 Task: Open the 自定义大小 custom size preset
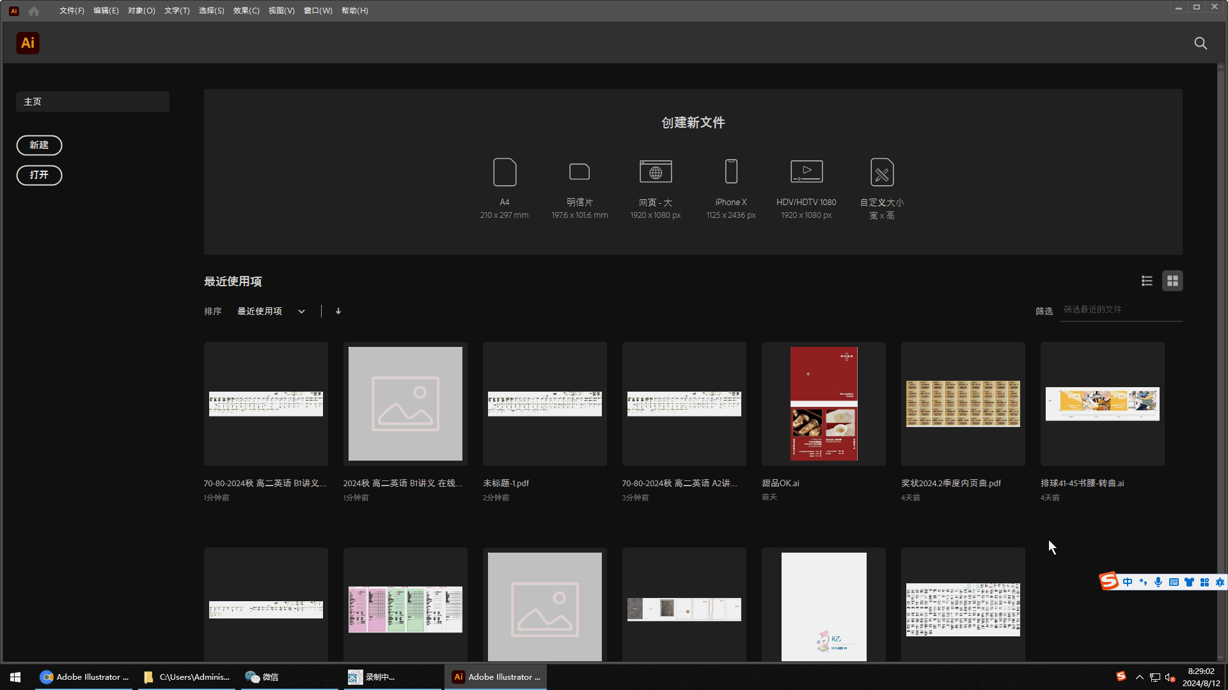pyautogui.click(x=882, y=188)
